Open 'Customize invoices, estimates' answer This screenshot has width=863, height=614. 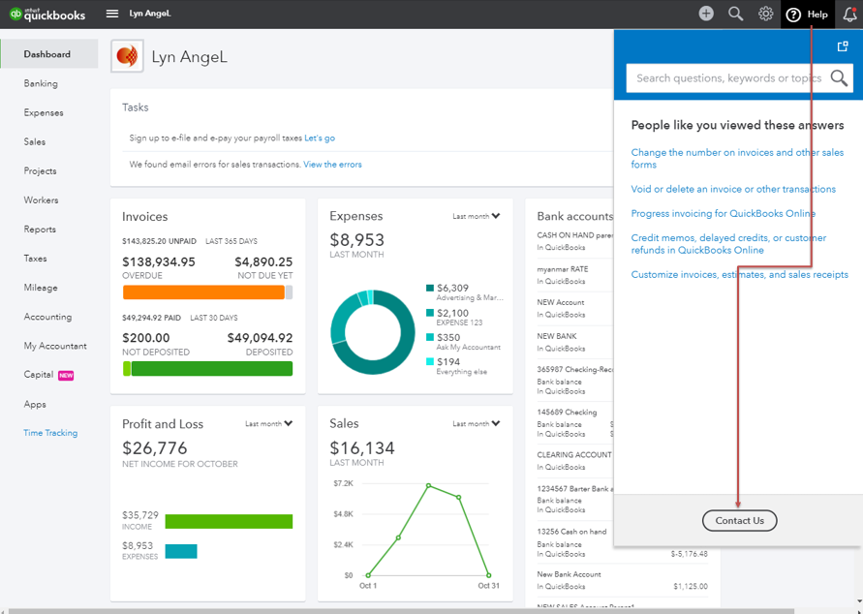740,274
